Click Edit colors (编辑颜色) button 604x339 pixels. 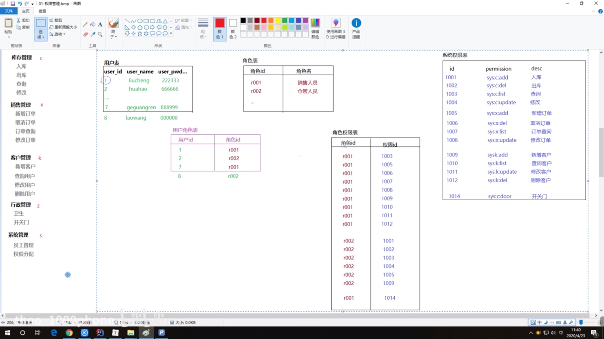[x=315, y=28]
